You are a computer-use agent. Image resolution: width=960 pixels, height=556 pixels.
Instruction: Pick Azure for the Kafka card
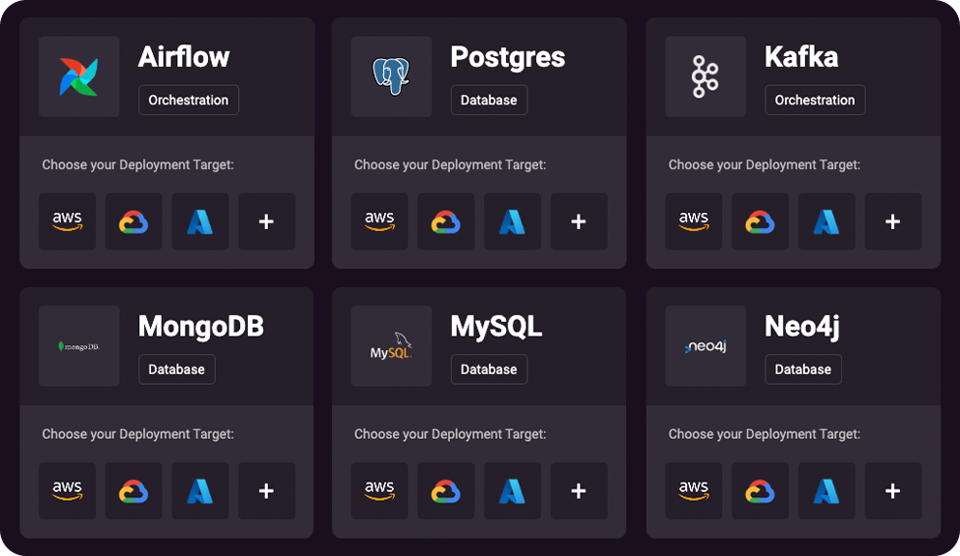tap(826, 221)
